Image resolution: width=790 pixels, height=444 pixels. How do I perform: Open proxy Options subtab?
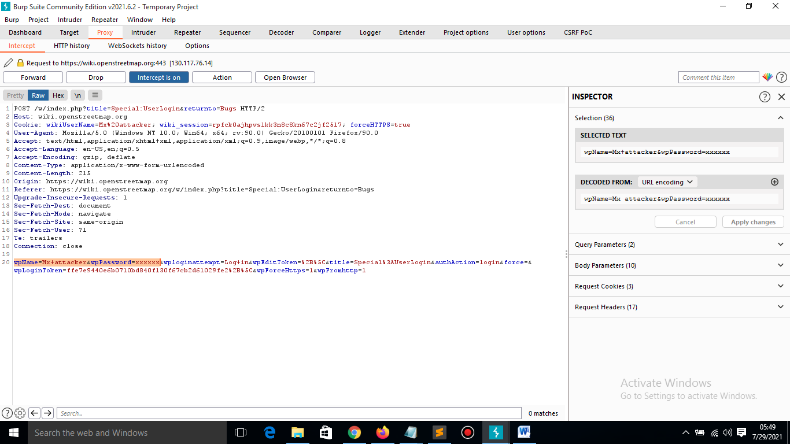pos(197,46)
